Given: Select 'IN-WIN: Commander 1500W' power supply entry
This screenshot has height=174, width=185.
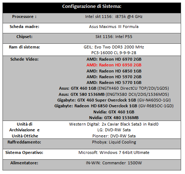Looking at the screenshot, I should coord(114,163).
